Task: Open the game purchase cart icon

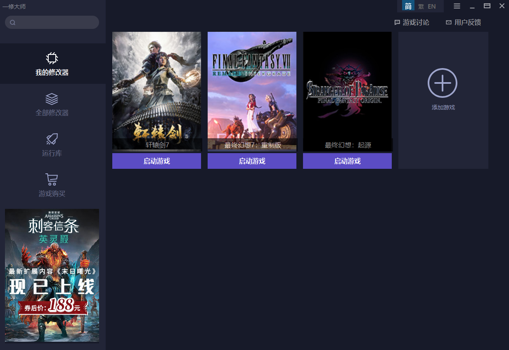Action: (x=52, y=180)
